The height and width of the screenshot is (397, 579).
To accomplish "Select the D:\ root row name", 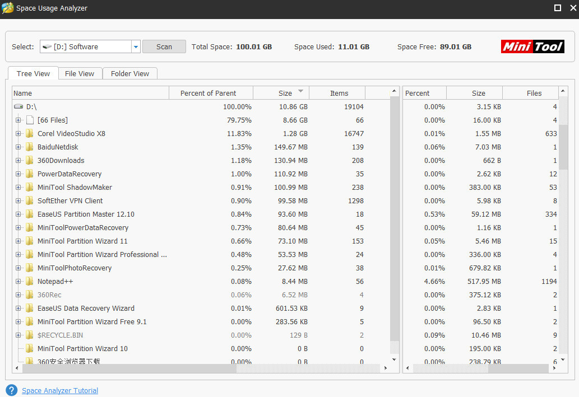I will (31, 106).
